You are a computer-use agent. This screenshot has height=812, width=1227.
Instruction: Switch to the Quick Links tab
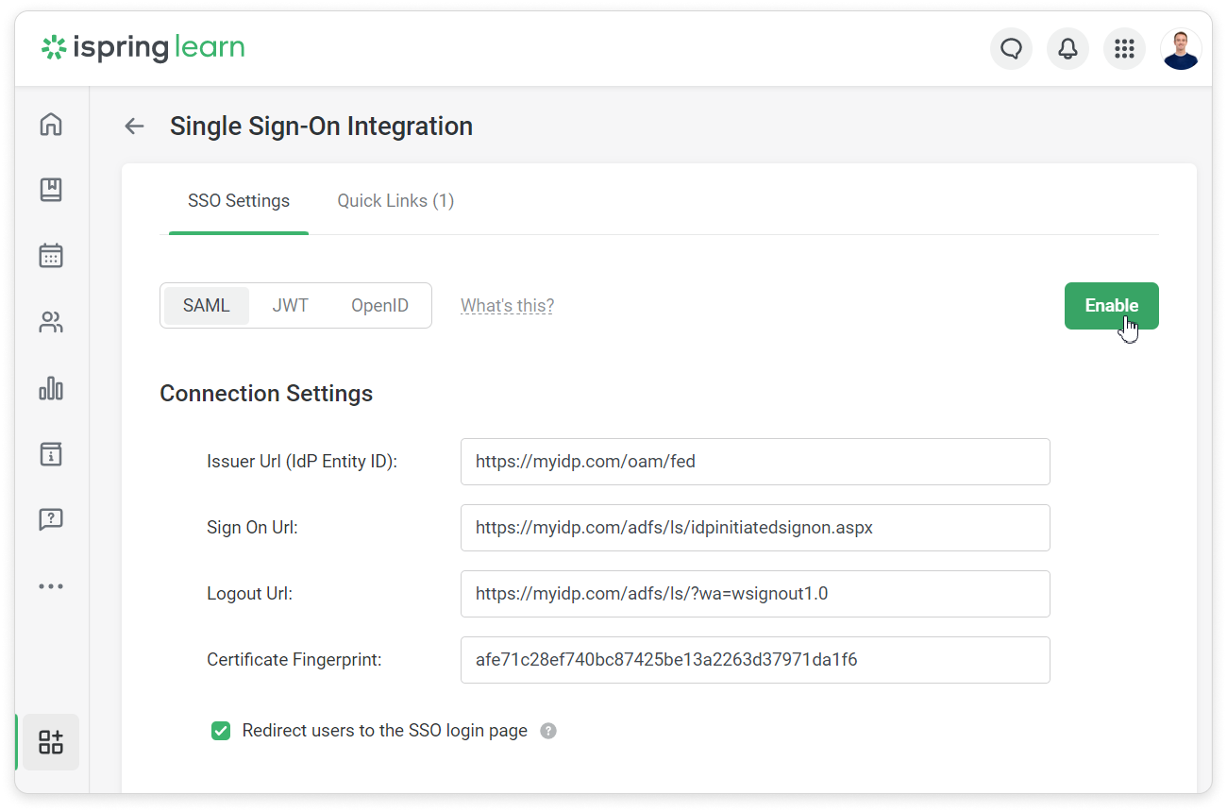click(x=395, y=200)
